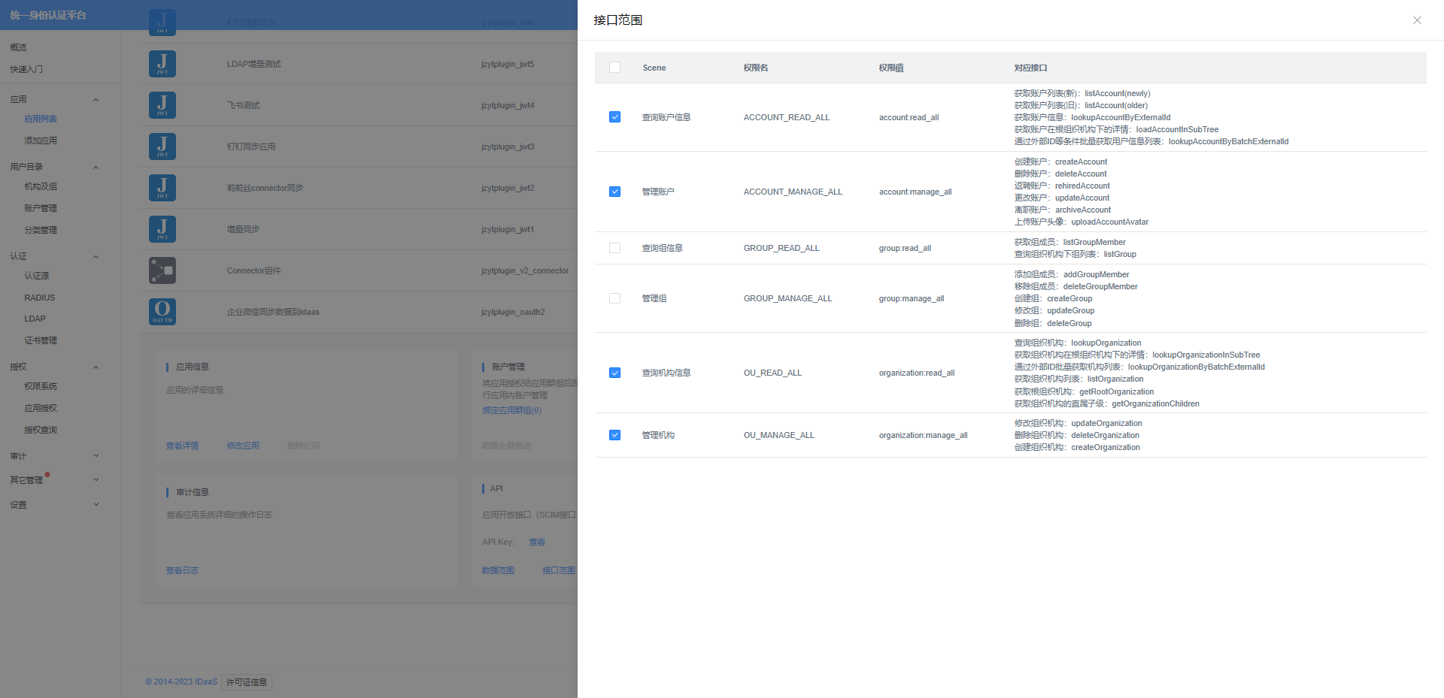This screenshot has height=698, width=1444.
Task: Click the JWT icon for LDAP增量测试
Action: [x=162, y=64]
